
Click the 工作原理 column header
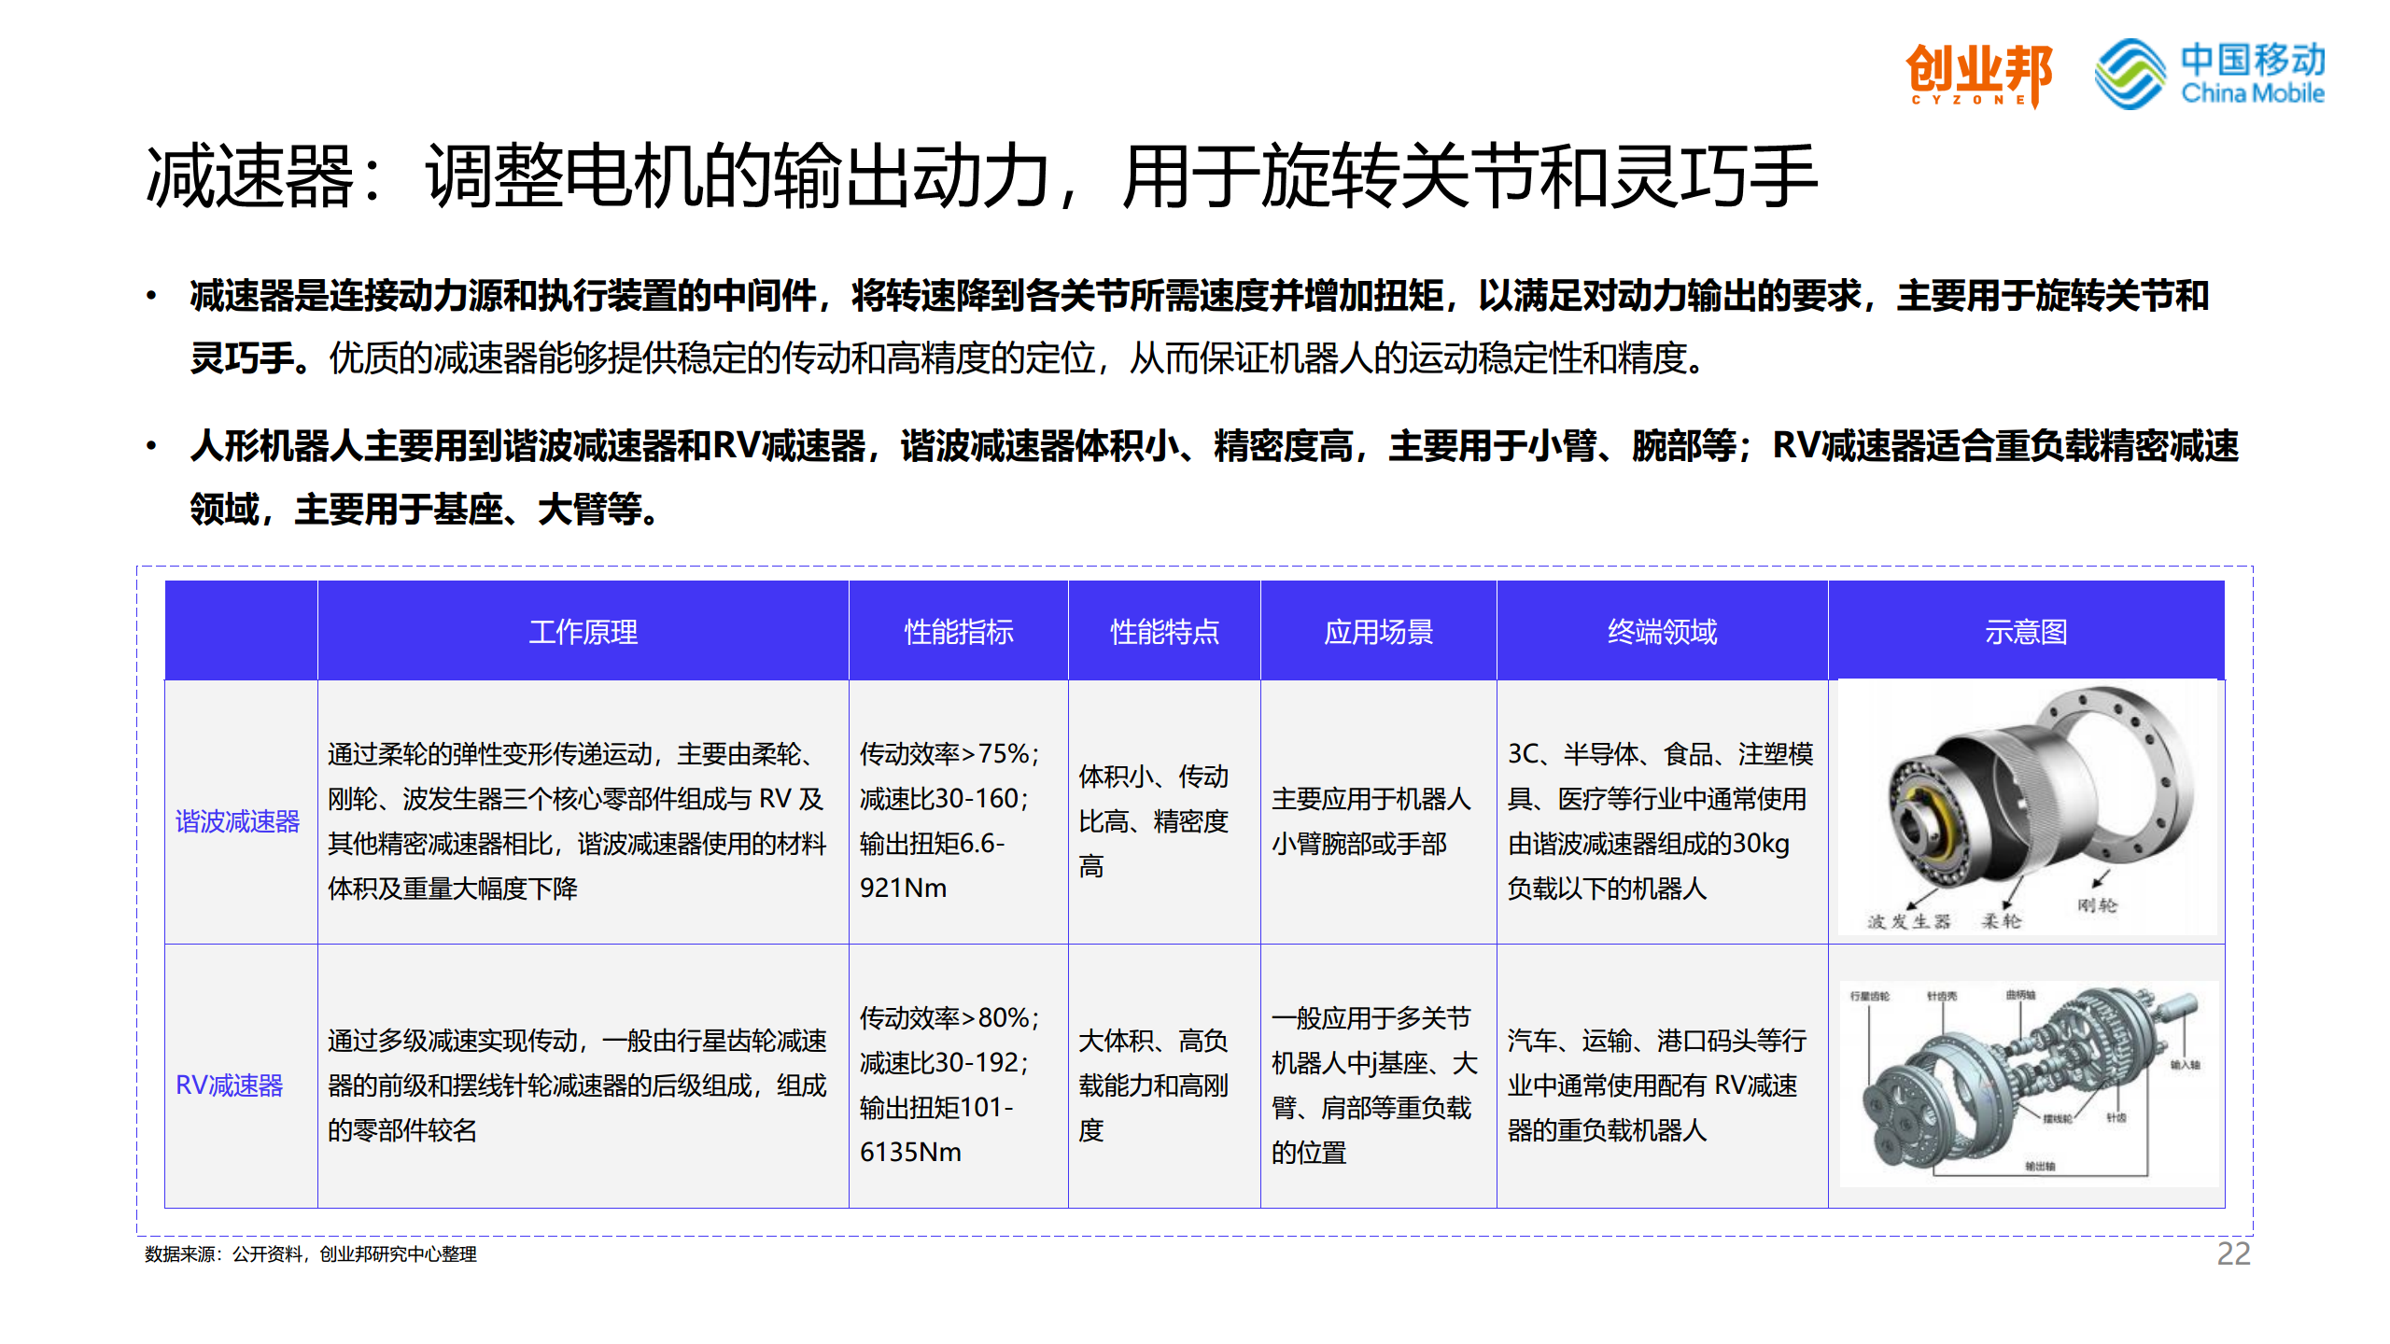pos(583,632)
